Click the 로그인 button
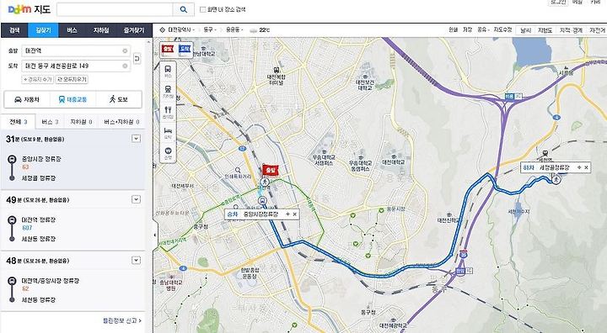 (x=558, y=2)
